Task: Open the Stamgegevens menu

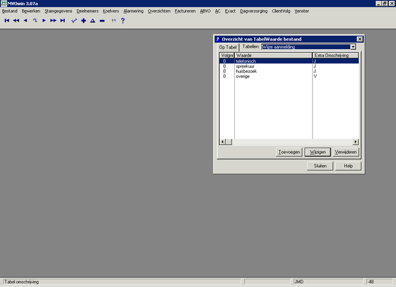Action: [58, 11]
